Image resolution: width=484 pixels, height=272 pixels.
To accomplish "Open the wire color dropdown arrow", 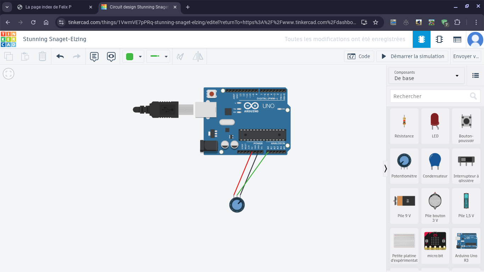I will point(140,57).
